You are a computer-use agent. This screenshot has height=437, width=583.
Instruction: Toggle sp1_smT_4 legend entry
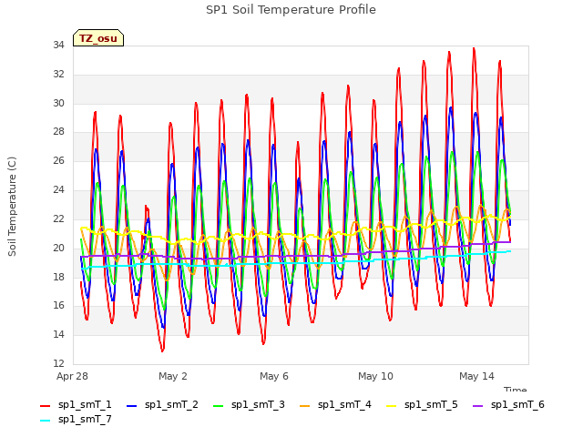tap(335, 404)
